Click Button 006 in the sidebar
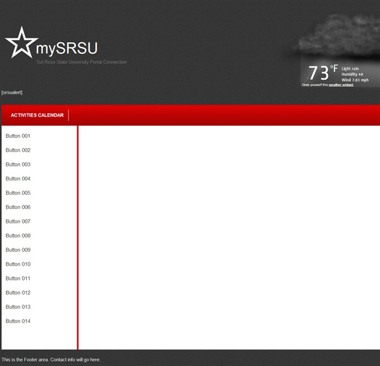380x366 pixels. pyautogui.click(x=18, y=208)
